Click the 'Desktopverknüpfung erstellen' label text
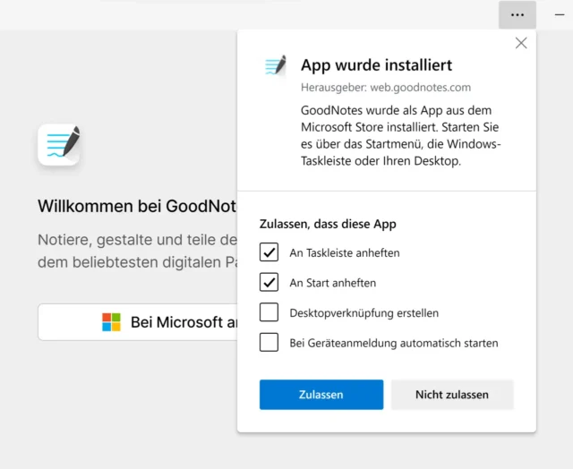573x469 pixels. pyautogui.click(x=363, y=313)
